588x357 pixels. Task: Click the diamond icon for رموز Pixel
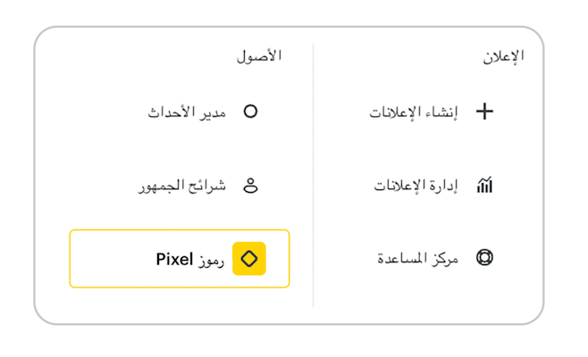249,259
